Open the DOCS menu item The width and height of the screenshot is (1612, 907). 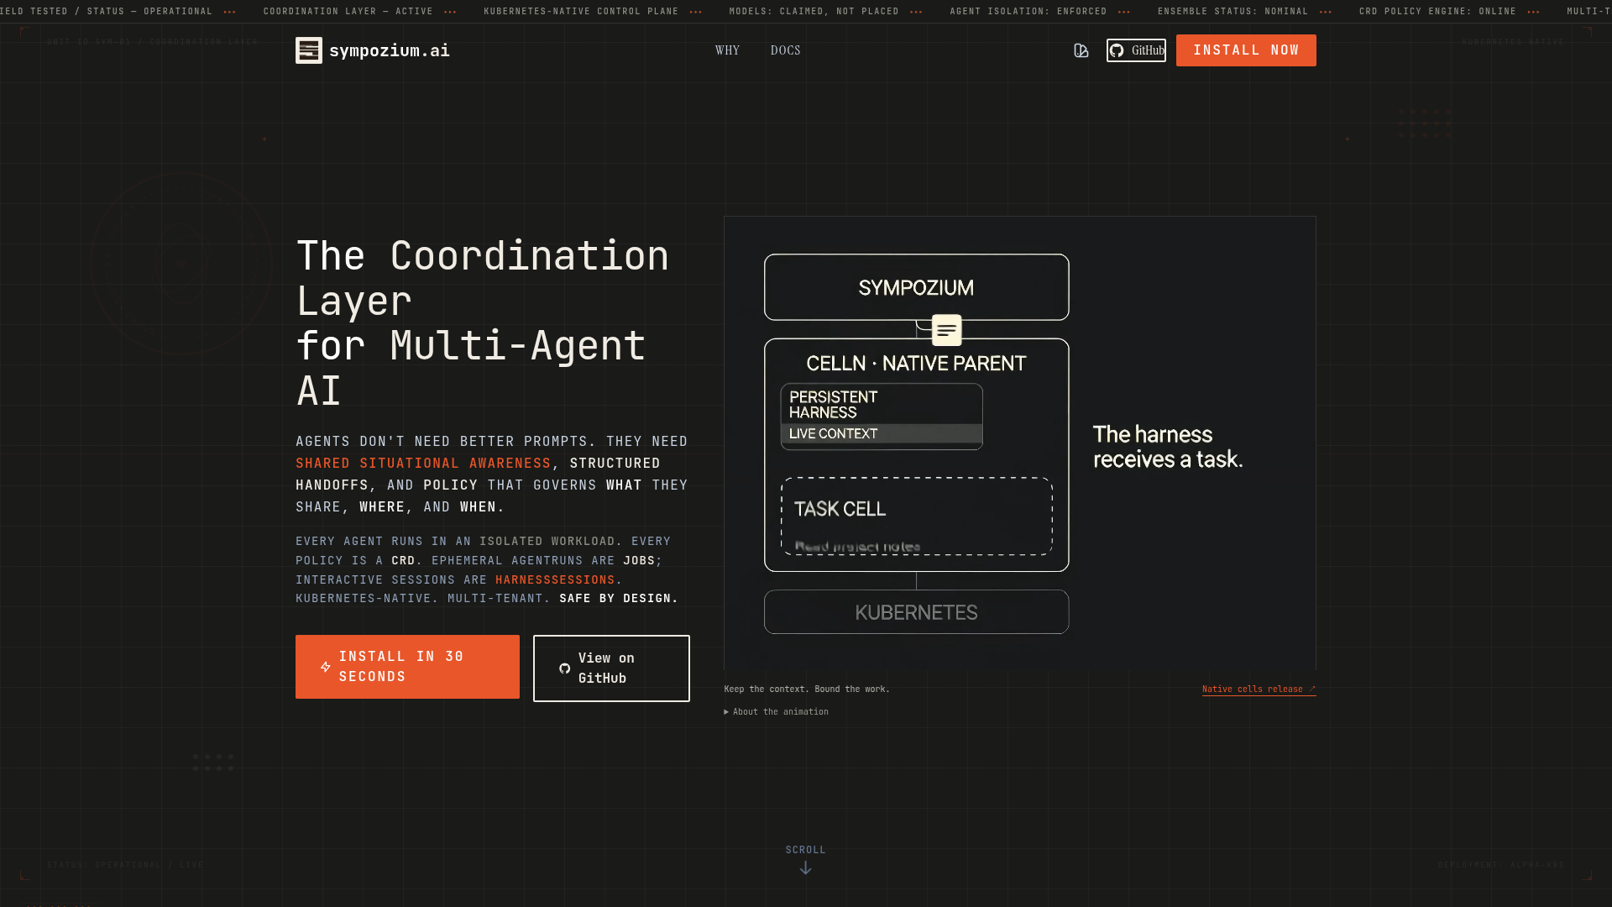click(786, 50)
